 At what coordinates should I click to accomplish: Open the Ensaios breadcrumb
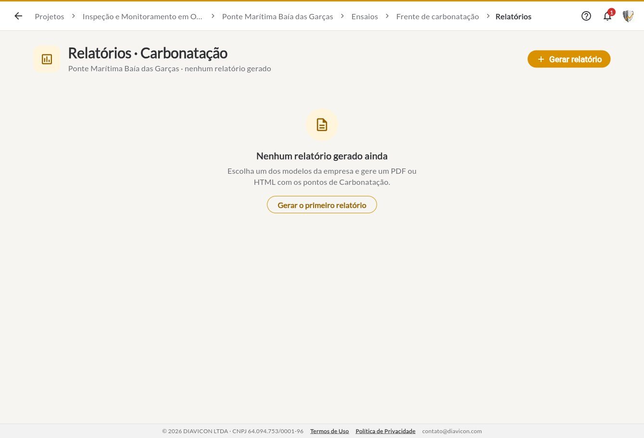[x=365, y=16]
